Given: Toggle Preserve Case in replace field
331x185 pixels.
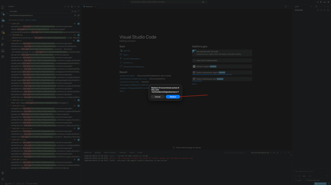Looking at the screenshot, I should [75, 15].
